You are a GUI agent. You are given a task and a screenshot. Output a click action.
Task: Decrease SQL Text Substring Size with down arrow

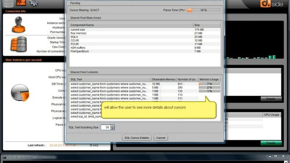click(113, 129)
